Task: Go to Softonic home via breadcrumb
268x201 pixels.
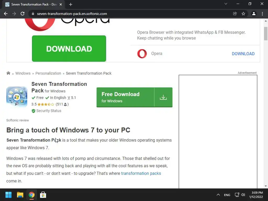Action: [x=8, y=73]
